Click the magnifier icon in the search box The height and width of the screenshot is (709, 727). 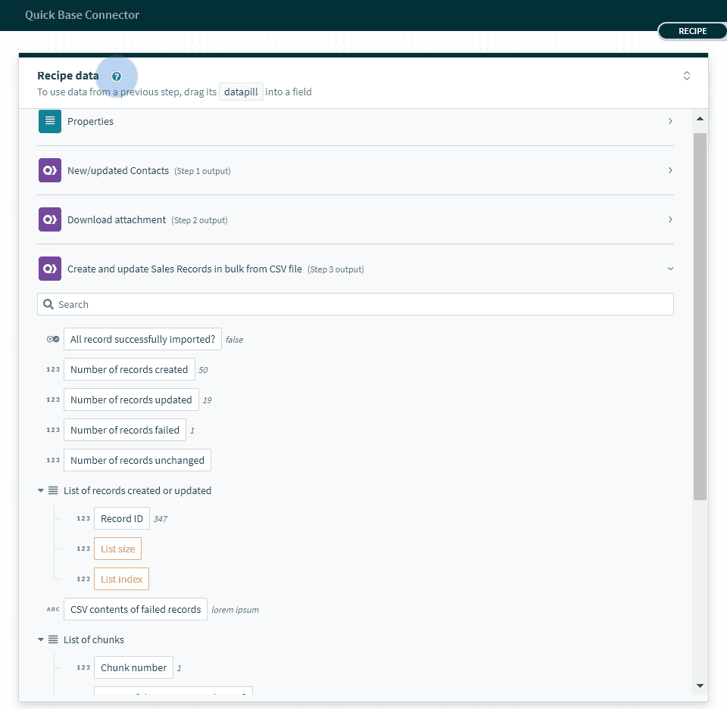(x=48, y=304)
